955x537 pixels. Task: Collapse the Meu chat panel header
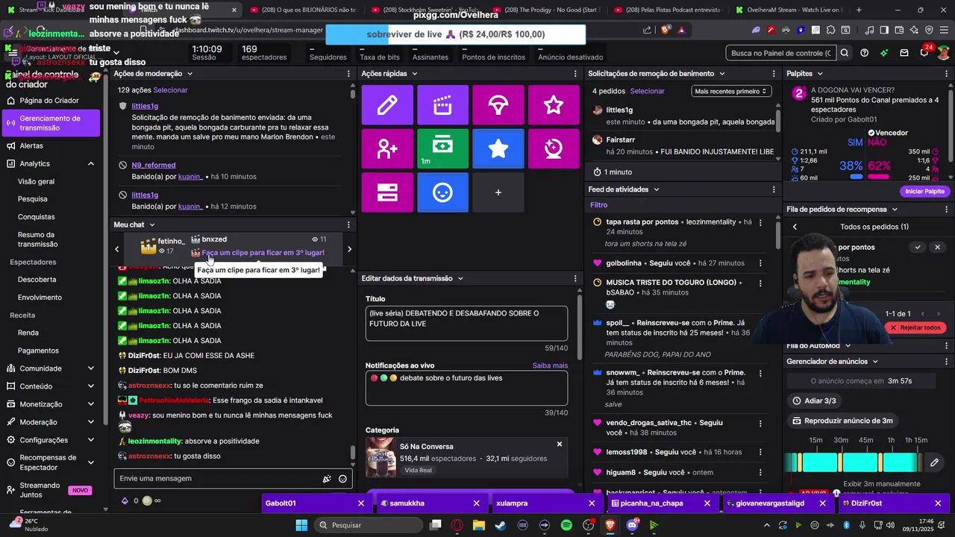click(152, 224)
